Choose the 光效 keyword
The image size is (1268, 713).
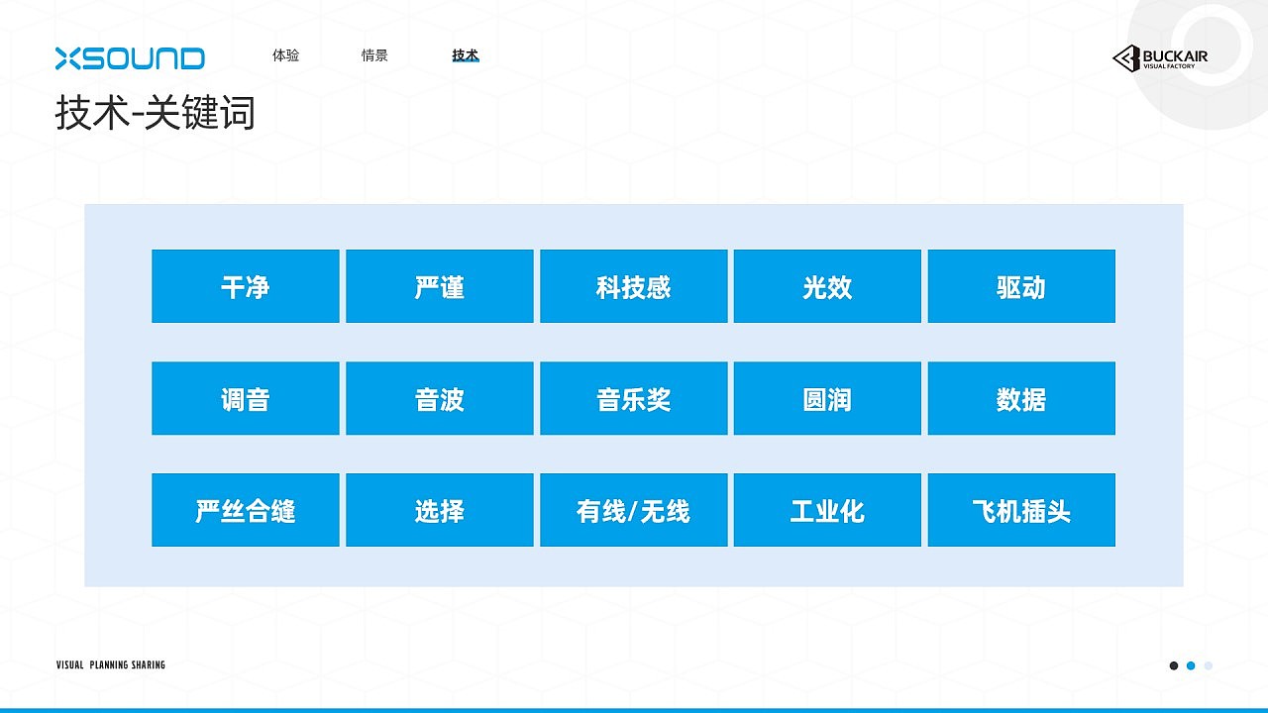coord(826,286)
